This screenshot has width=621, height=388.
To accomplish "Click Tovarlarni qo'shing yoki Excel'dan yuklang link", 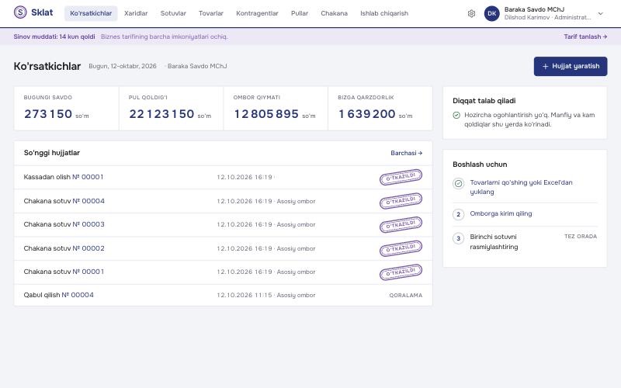I will (x=521, y=187).
